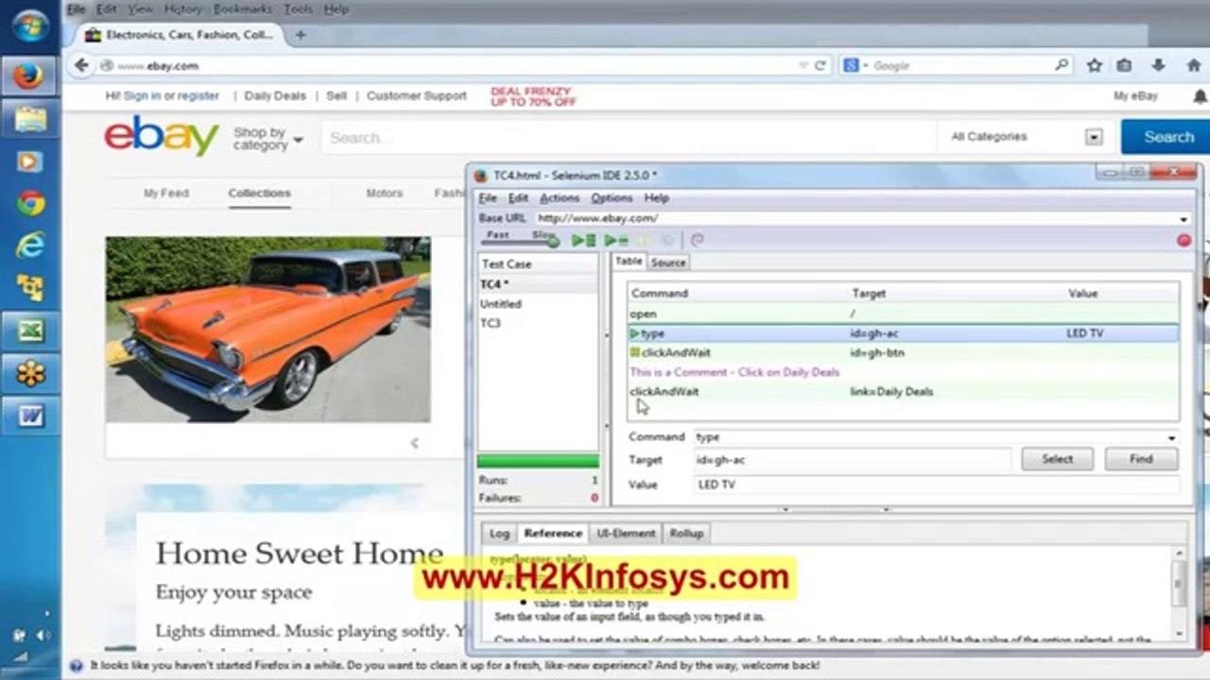Go to Firefox home page icon

point(1193,65)
